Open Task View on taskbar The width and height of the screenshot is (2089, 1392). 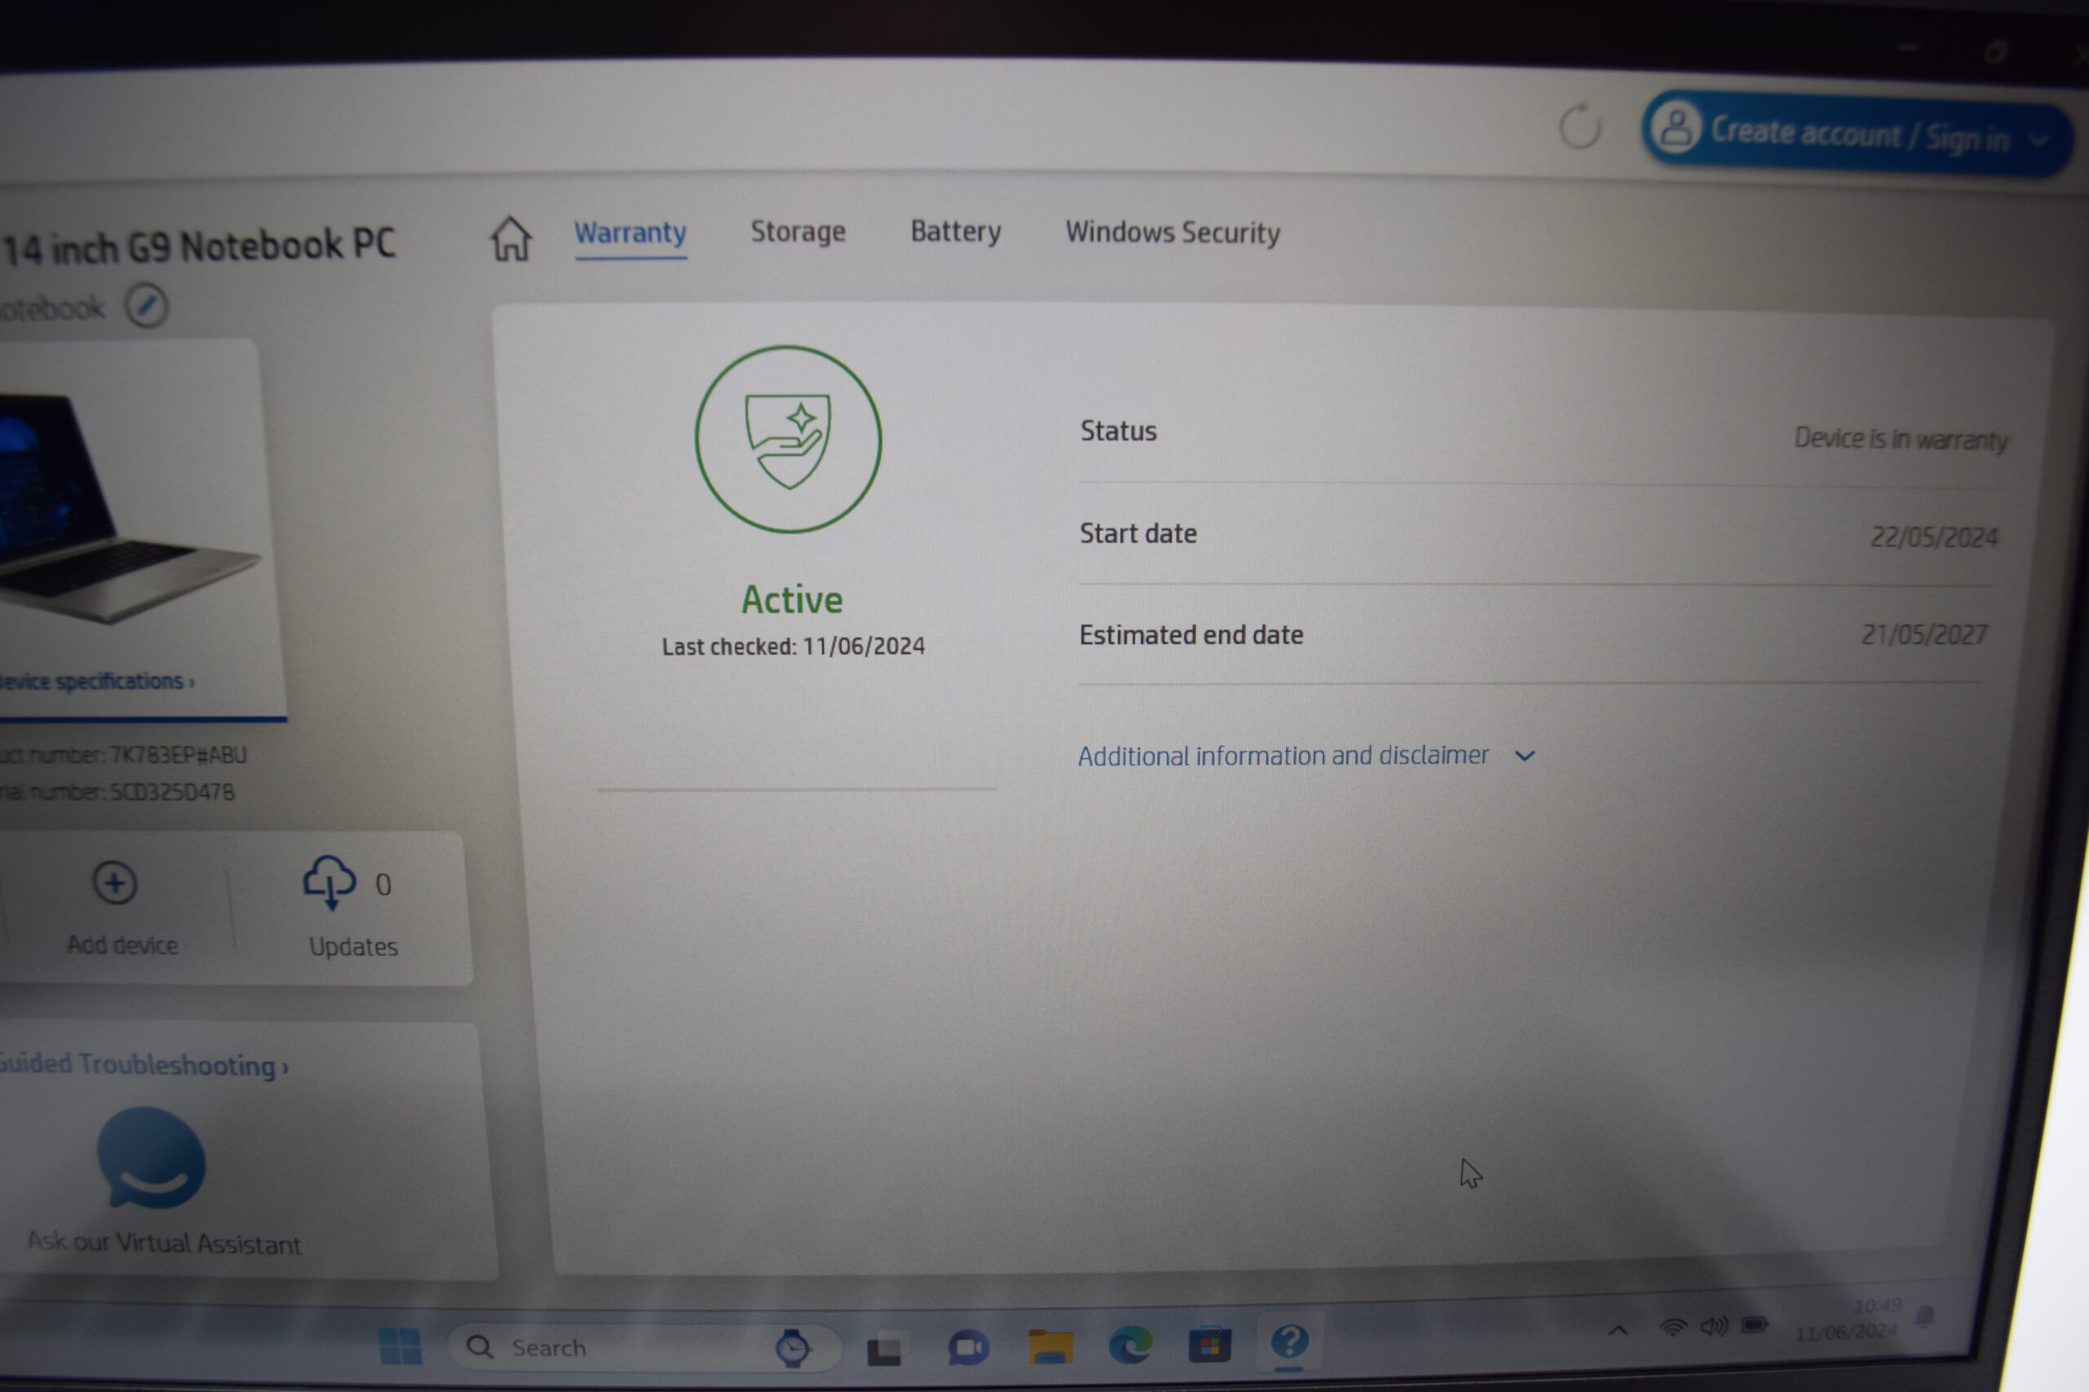click(x=884, y=1350)
